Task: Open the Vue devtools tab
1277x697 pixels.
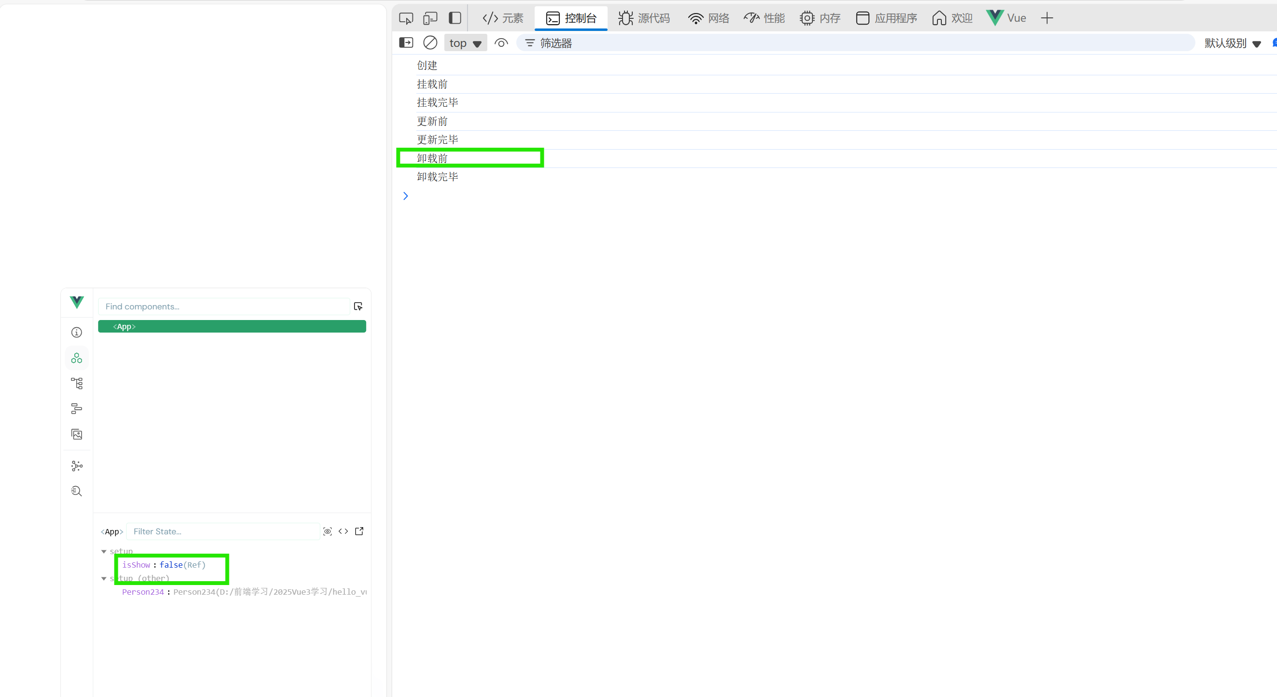Action: (x=1006, y=18)
